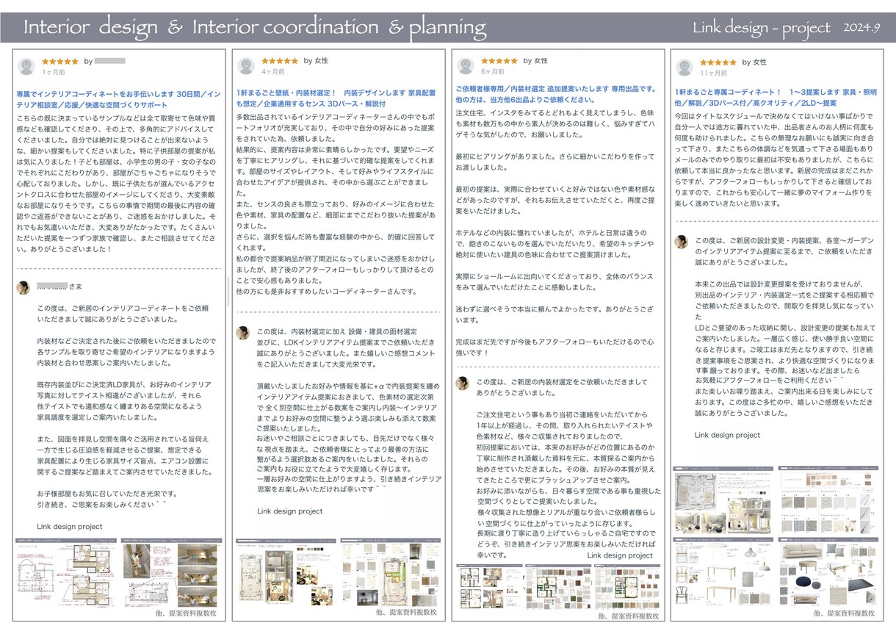Open the 1軒まるごと専属コーディネート service title link
This screenshot has width=896, height=634.
776,99
